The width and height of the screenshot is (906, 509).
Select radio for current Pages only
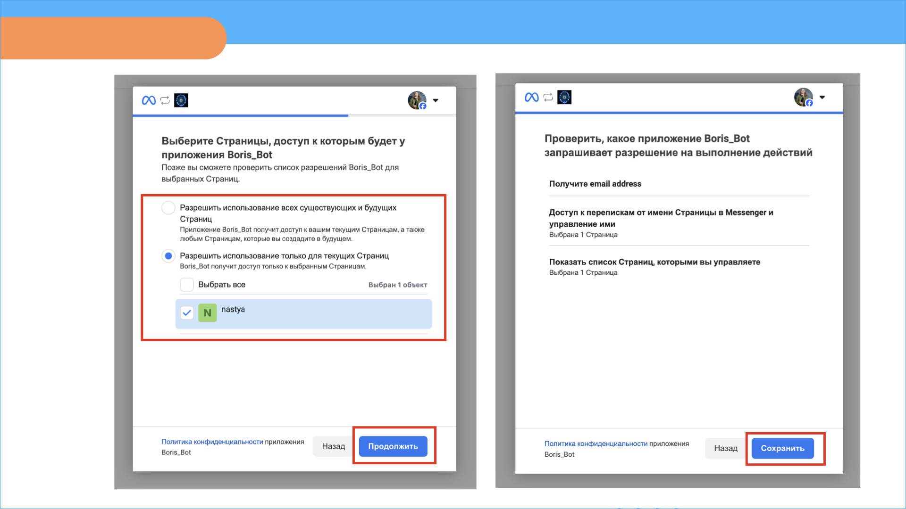[x=168, y=256]
